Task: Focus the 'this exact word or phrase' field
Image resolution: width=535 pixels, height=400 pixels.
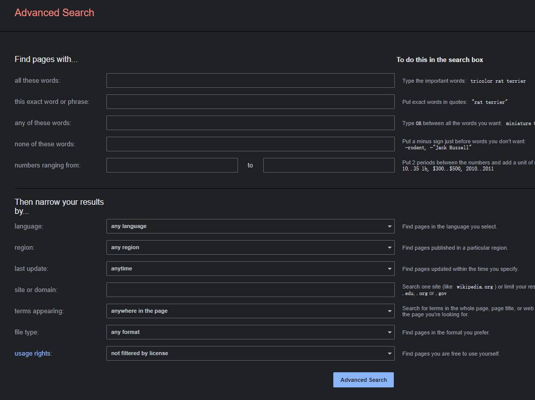Action: click(251, 102)
